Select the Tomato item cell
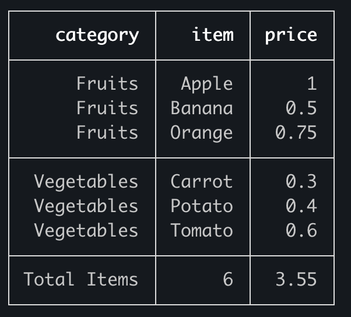The image size is (351, 317). (202, 231)
